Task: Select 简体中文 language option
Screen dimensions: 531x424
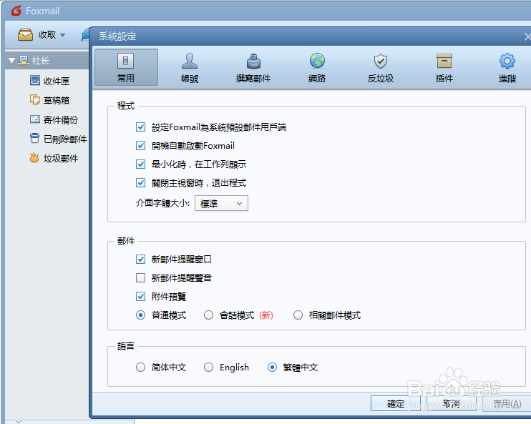Action: tap(140, 368)
